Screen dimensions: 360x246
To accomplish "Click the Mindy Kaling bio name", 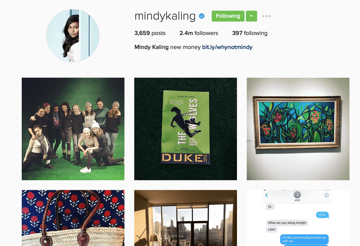I will [151, 47].
